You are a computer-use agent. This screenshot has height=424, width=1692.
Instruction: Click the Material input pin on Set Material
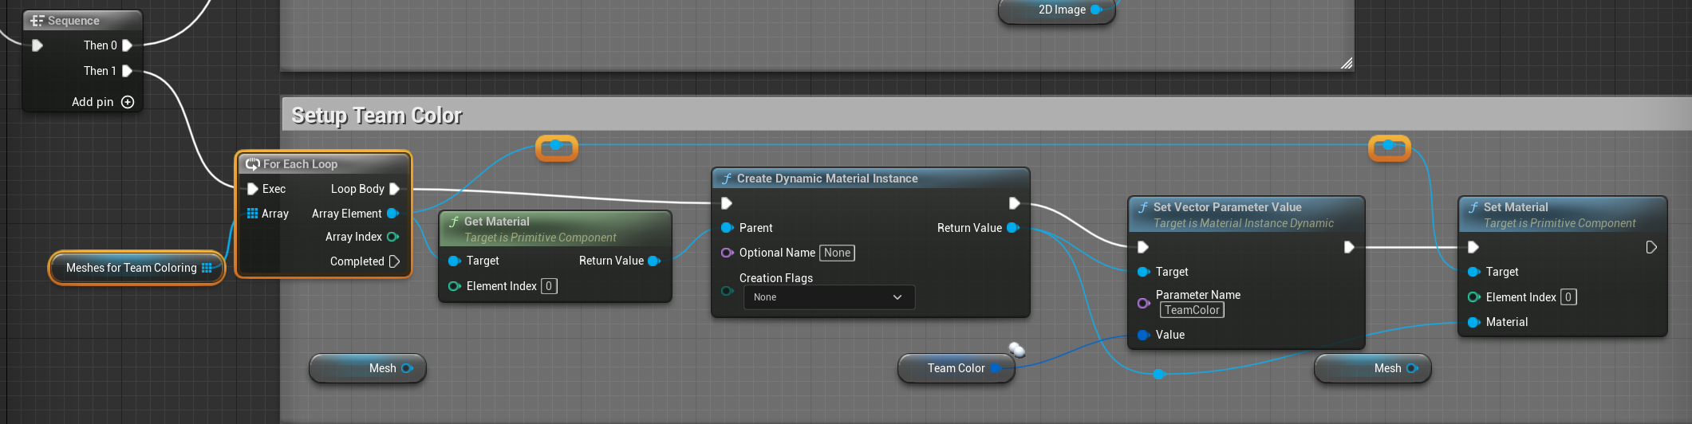tap(1474, 322)
